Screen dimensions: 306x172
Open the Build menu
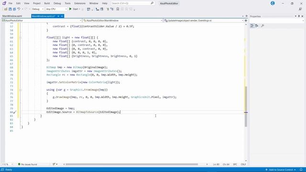[47, 3]
